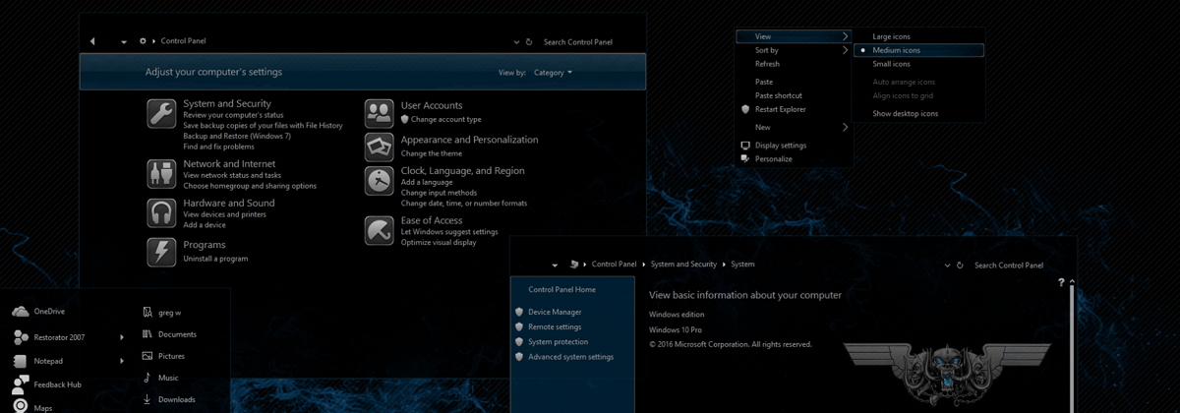Open View devices and printers link
The width and height of the screenshot is (1180, 413).
point(224,213)
